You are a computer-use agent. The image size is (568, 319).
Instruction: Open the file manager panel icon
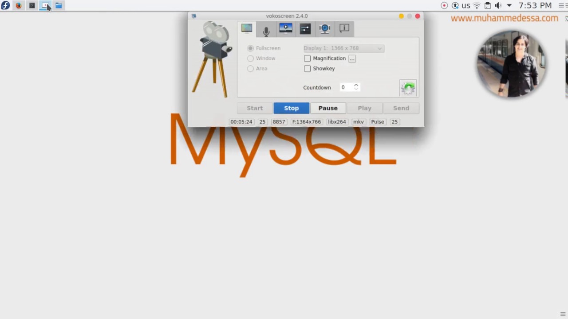tap(59, 5)
